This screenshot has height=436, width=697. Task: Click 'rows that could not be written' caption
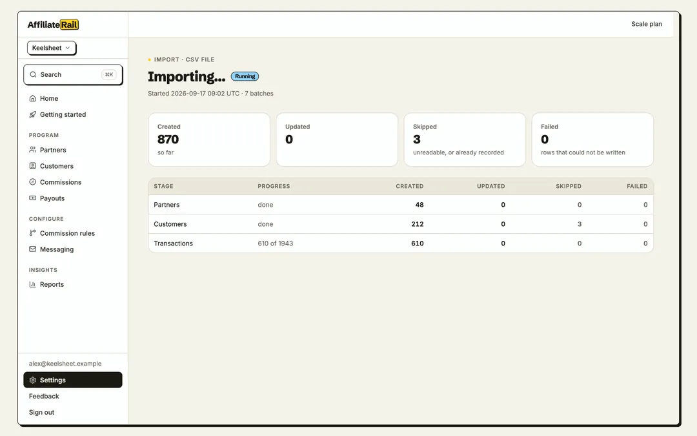tap(583, 152)
